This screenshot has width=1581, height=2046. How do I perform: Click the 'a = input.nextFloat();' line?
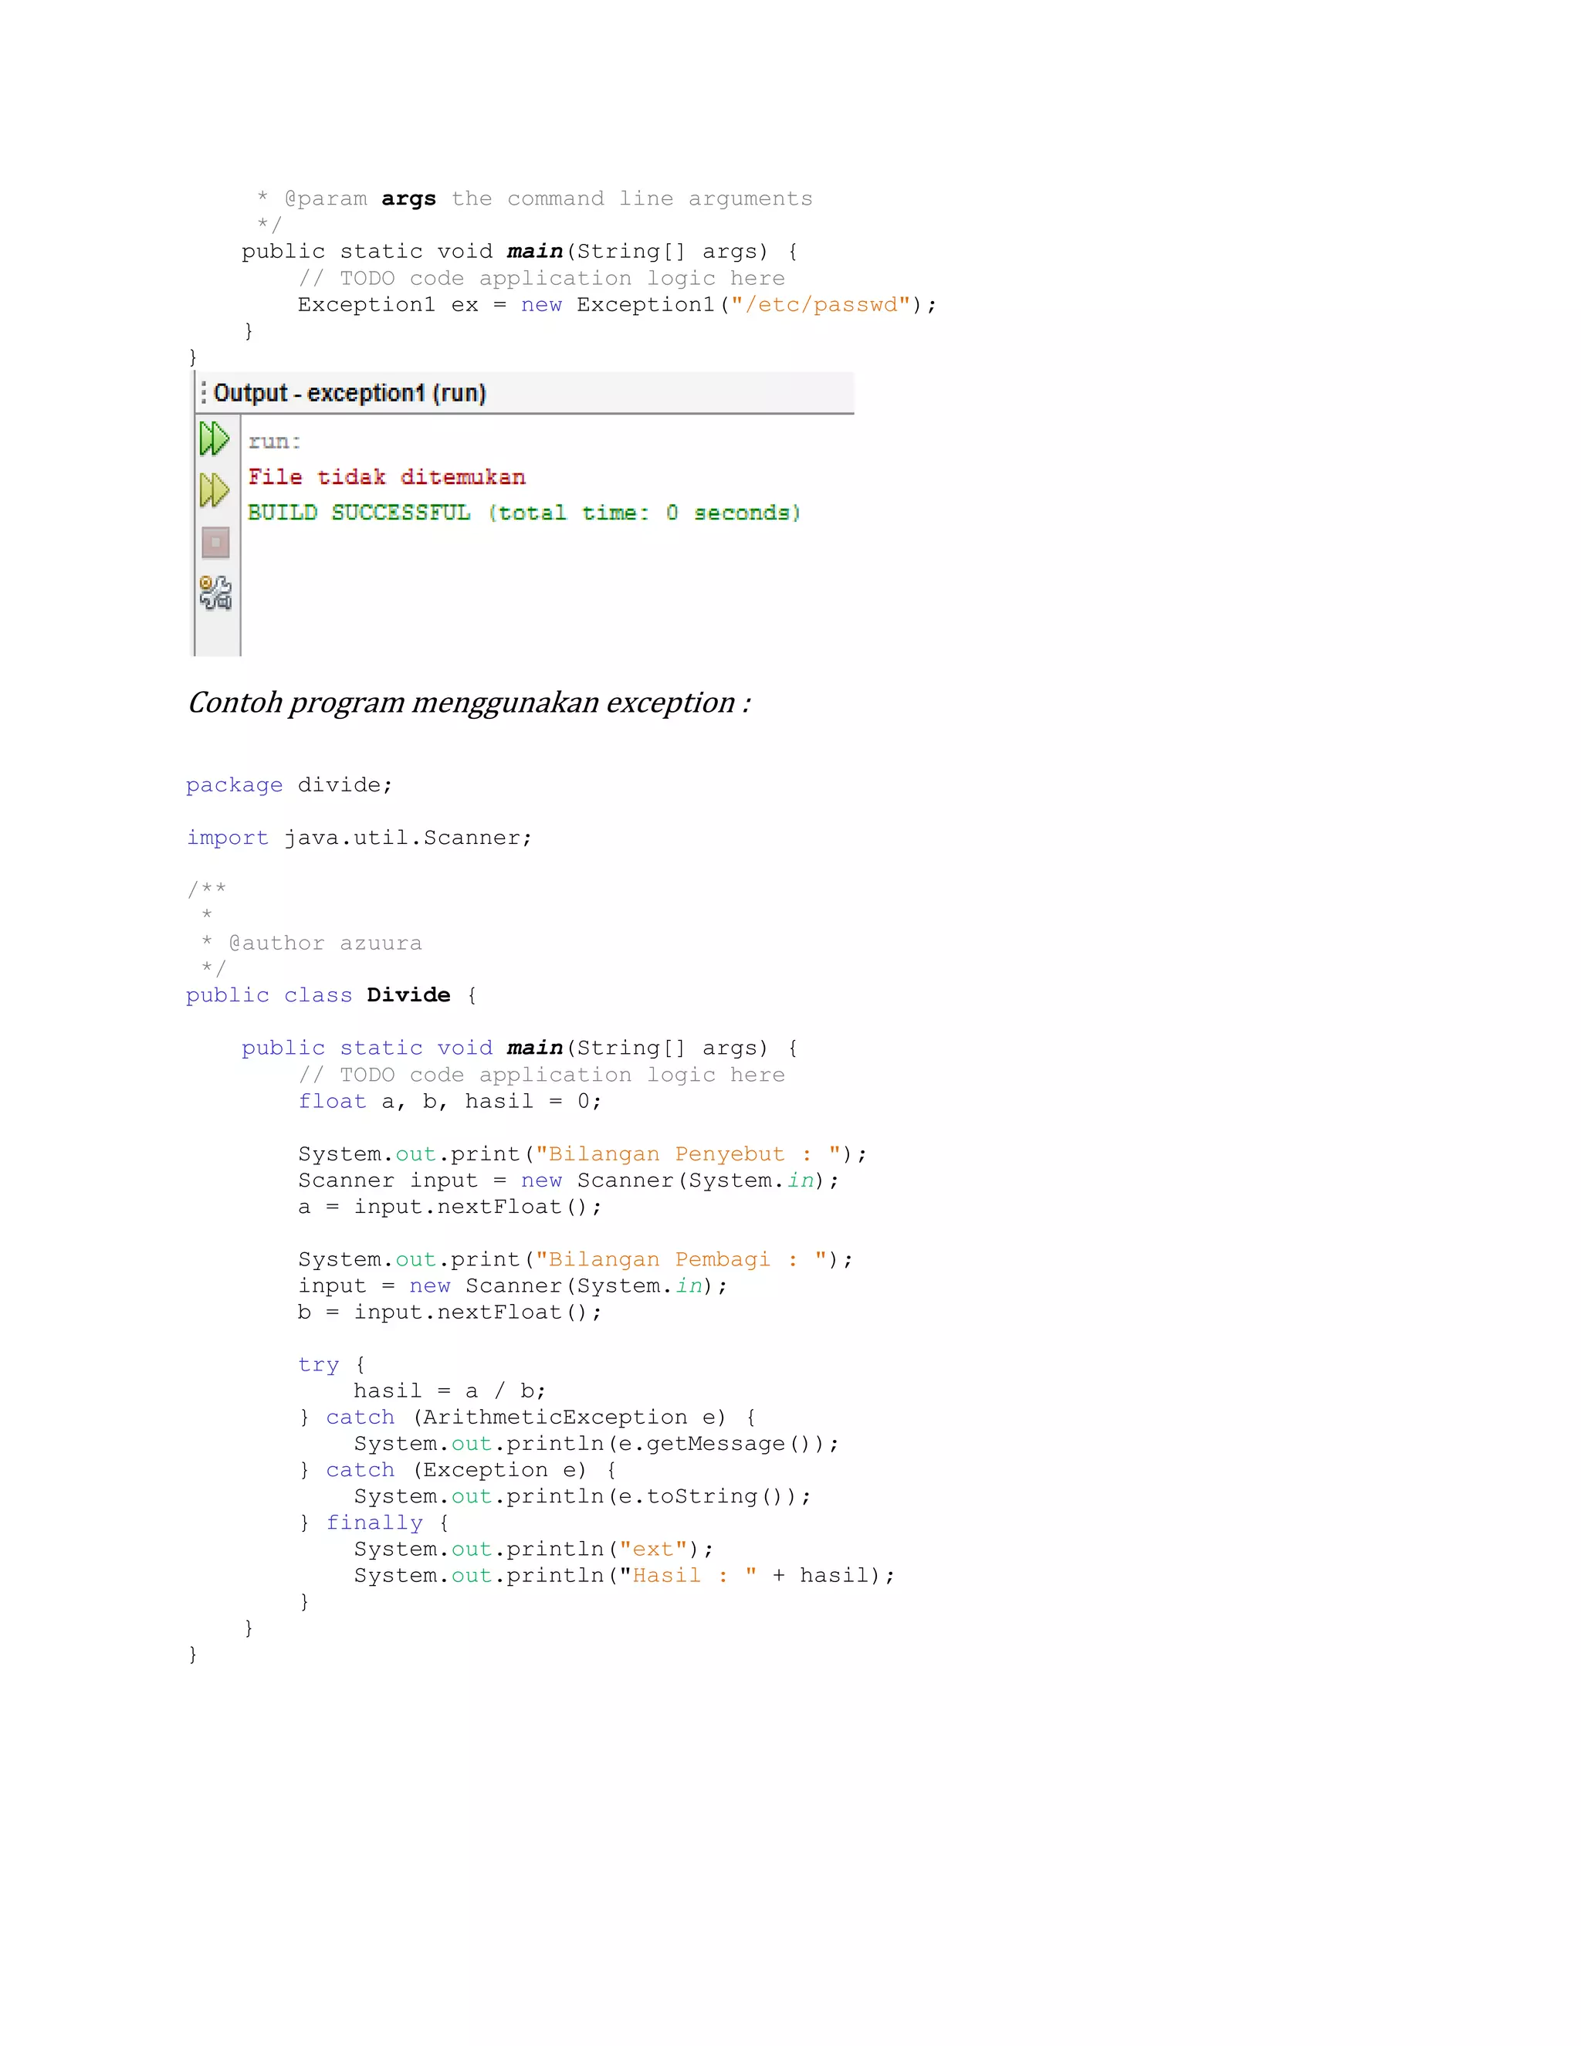pos(449,1207)
